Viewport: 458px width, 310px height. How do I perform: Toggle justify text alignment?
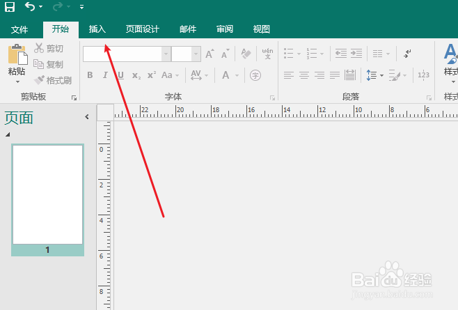pos(335,75)
